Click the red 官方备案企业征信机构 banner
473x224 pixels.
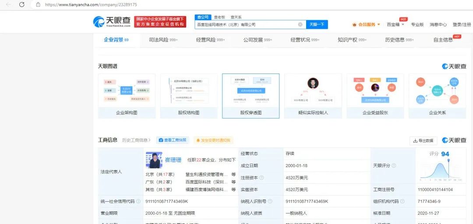click(x=160, y=22)
